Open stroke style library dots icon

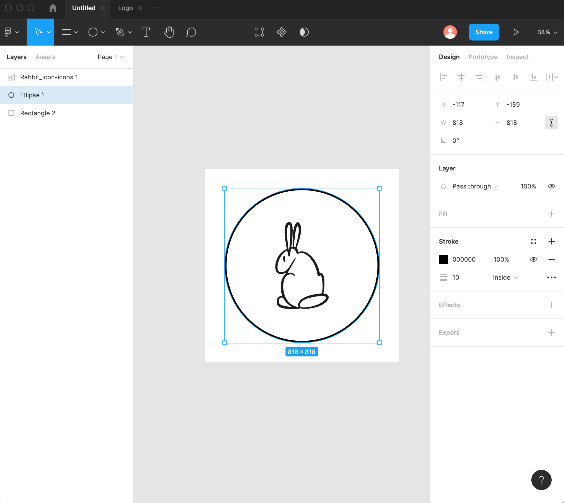(x=533, y=241)
